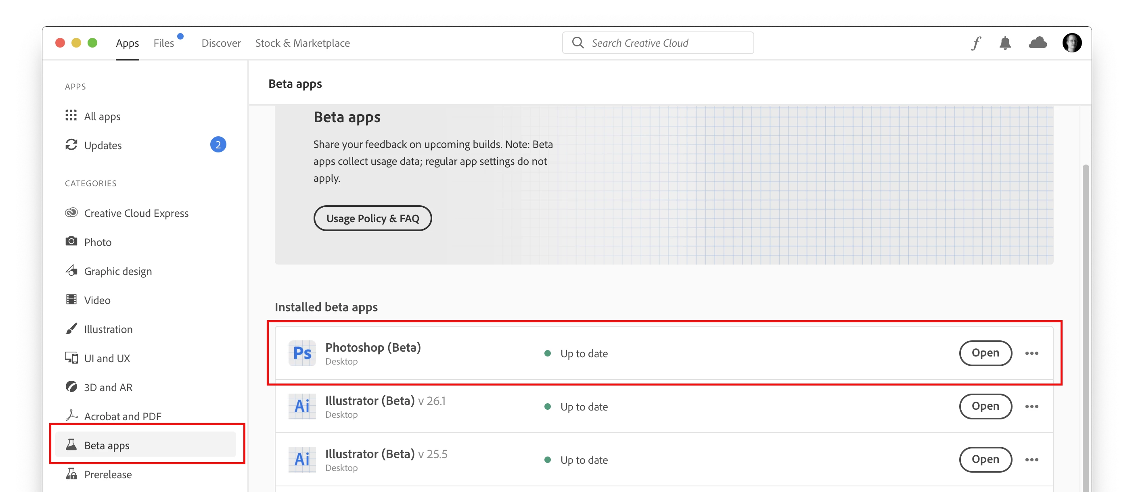Open more options for Photoshop (Beta)
Image resolution: width=1134 pixels, height=492 pixels.
pos(1031,353)
